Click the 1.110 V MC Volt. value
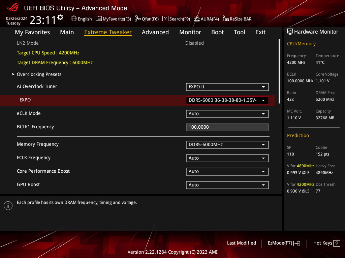 [x=294, y=118]
